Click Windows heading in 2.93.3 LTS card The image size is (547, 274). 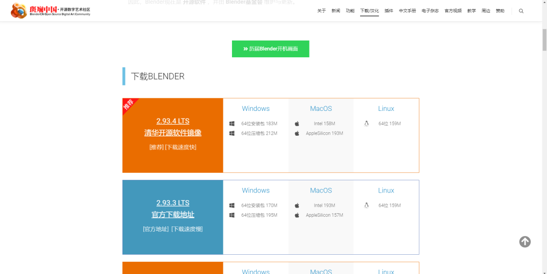pyautogui.click(x=256, y=190)
